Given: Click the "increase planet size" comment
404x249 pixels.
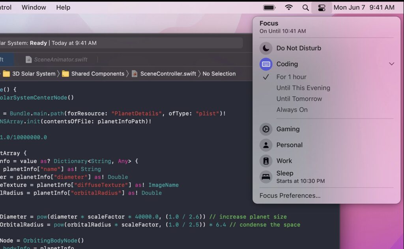Looking at the screenshot, I should 248,217.
